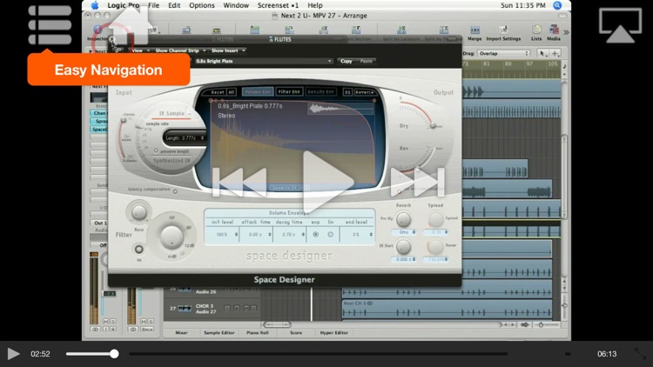Skip forward with the fast-forward overlay button

pyautogui.click(x=418, y=182)
